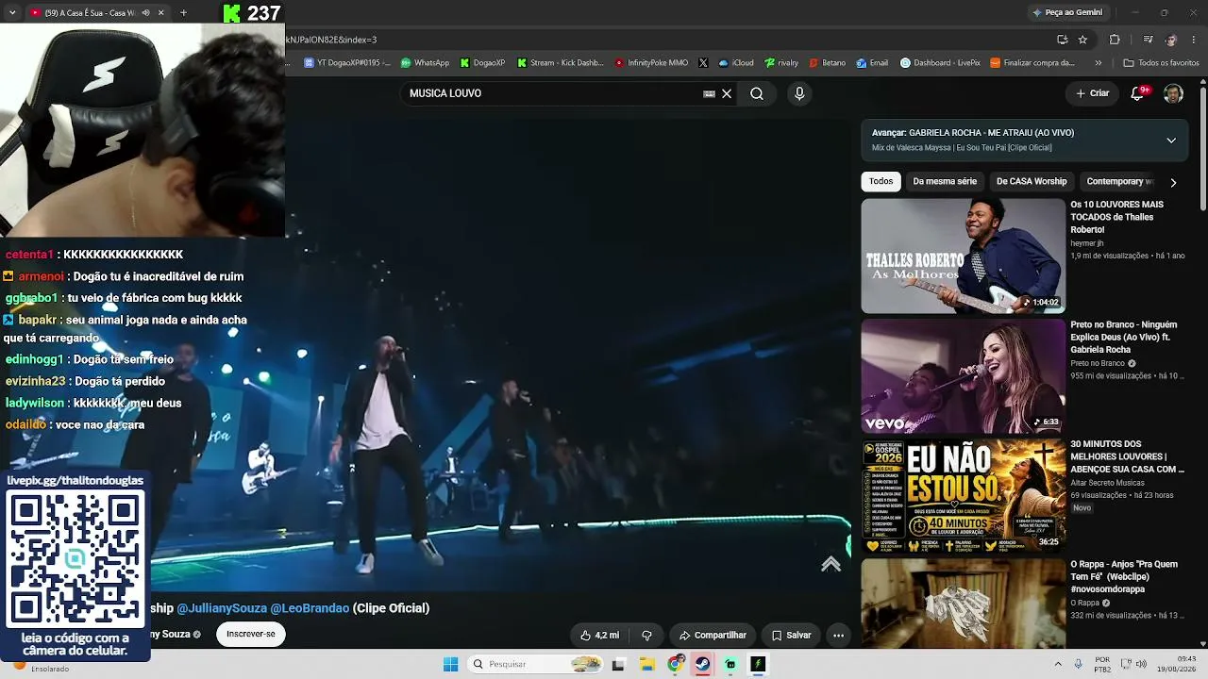Expand the Avançar playlist panel chevron
Viewport: 1208px width, 679px height.
(x=1171, y=141)
